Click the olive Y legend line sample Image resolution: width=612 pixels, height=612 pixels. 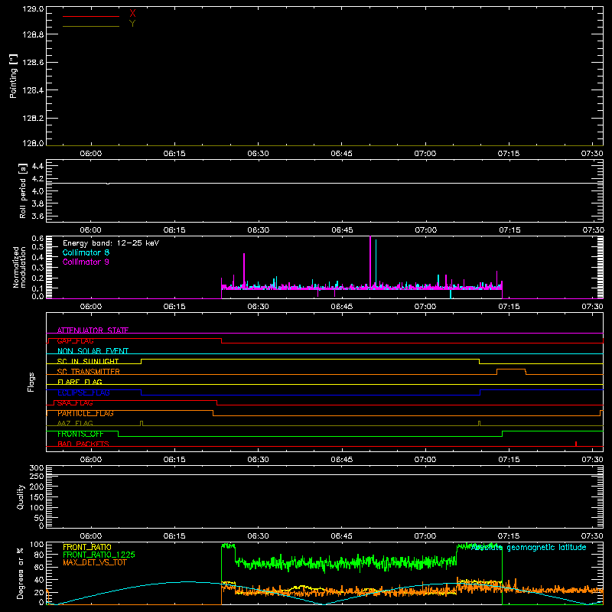click(x=91, y=27)
